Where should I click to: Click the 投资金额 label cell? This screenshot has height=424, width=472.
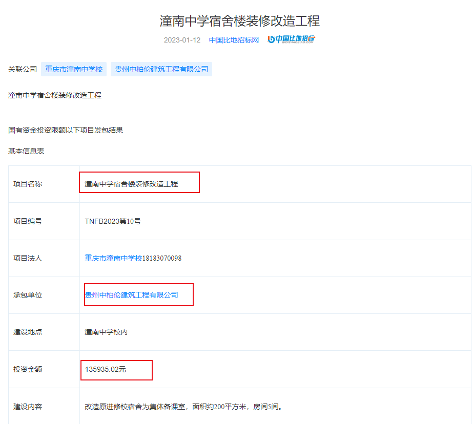coord(28,369)
